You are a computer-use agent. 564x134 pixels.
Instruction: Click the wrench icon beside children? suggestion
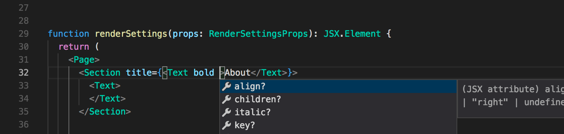[226, 99]
